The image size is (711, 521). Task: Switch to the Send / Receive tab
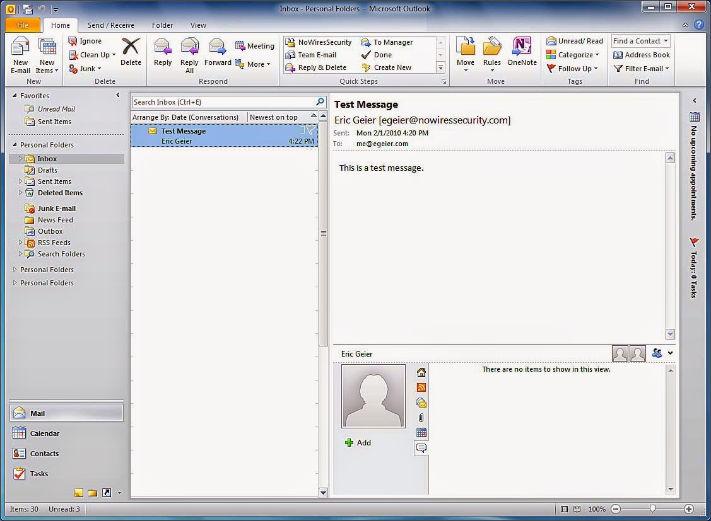[x=110, y=25]
